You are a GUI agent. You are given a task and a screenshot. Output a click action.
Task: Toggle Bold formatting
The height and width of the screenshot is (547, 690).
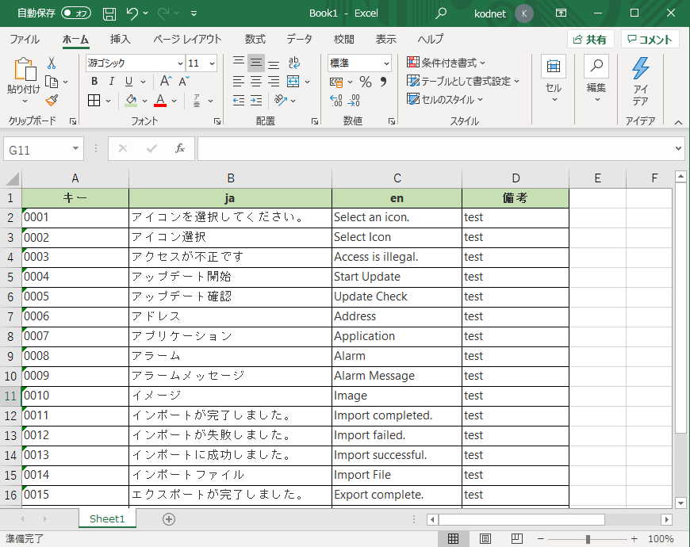click(94, 82)
